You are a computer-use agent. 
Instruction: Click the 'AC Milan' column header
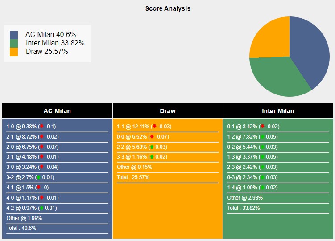[57, 111]
